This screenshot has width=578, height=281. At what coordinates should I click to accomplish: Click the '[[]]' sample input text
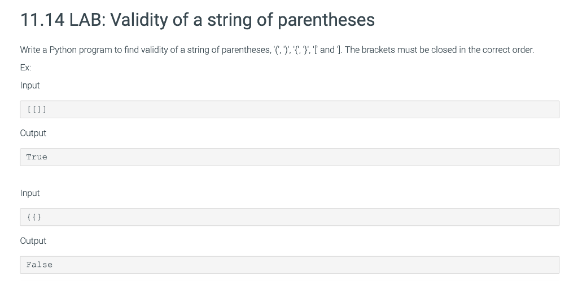tap(36, 109)
